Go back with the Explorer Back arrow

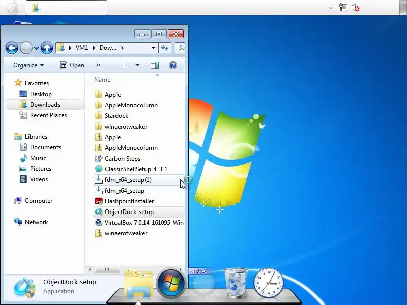12,48
